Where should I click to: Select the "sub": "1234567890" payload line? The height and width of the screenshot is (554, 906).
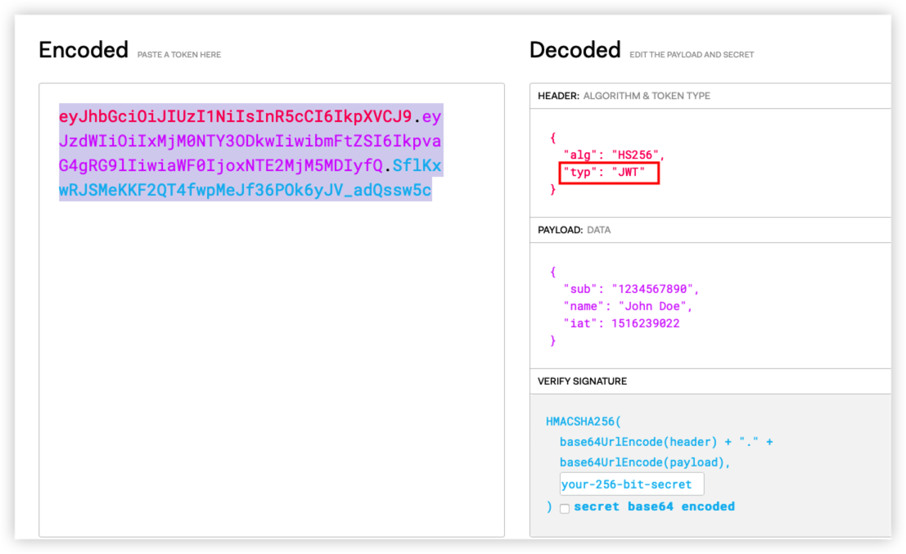click(x=630, y=289)
